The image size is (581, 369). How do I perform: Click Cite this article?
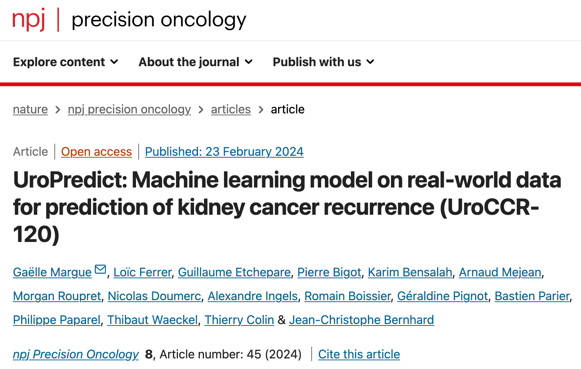click(x=359, y=354)
